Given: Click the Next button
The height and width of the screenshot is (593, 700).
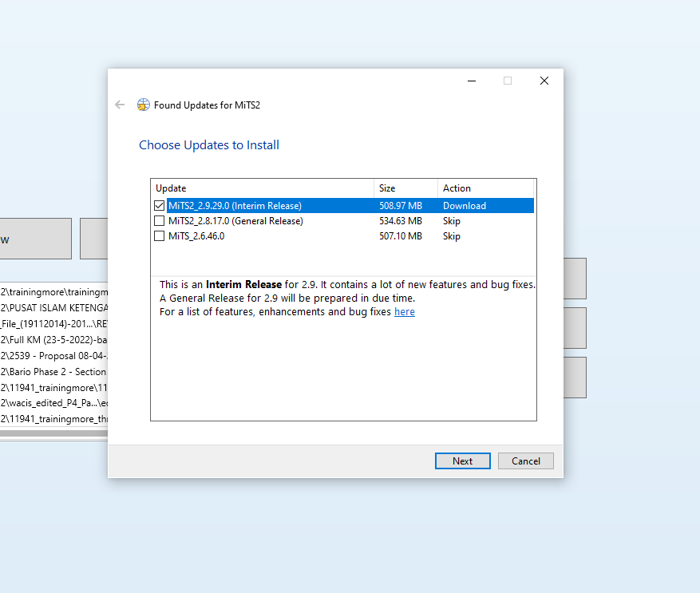Looking at the screenshot, I should [462, 461].
